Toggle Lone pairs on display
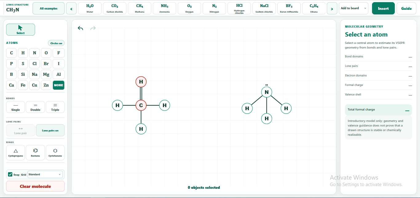 pos(50,130)
